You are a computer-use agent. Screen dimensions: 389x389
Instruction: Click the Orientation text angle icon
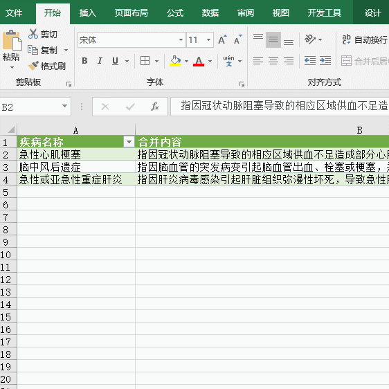click(310, 39)
